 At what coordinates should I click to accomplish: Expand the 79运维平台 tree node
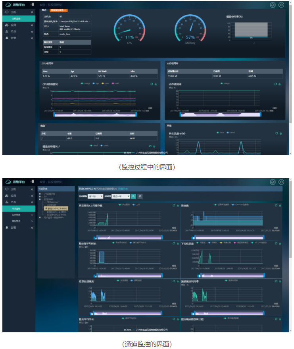click(40, 194)
